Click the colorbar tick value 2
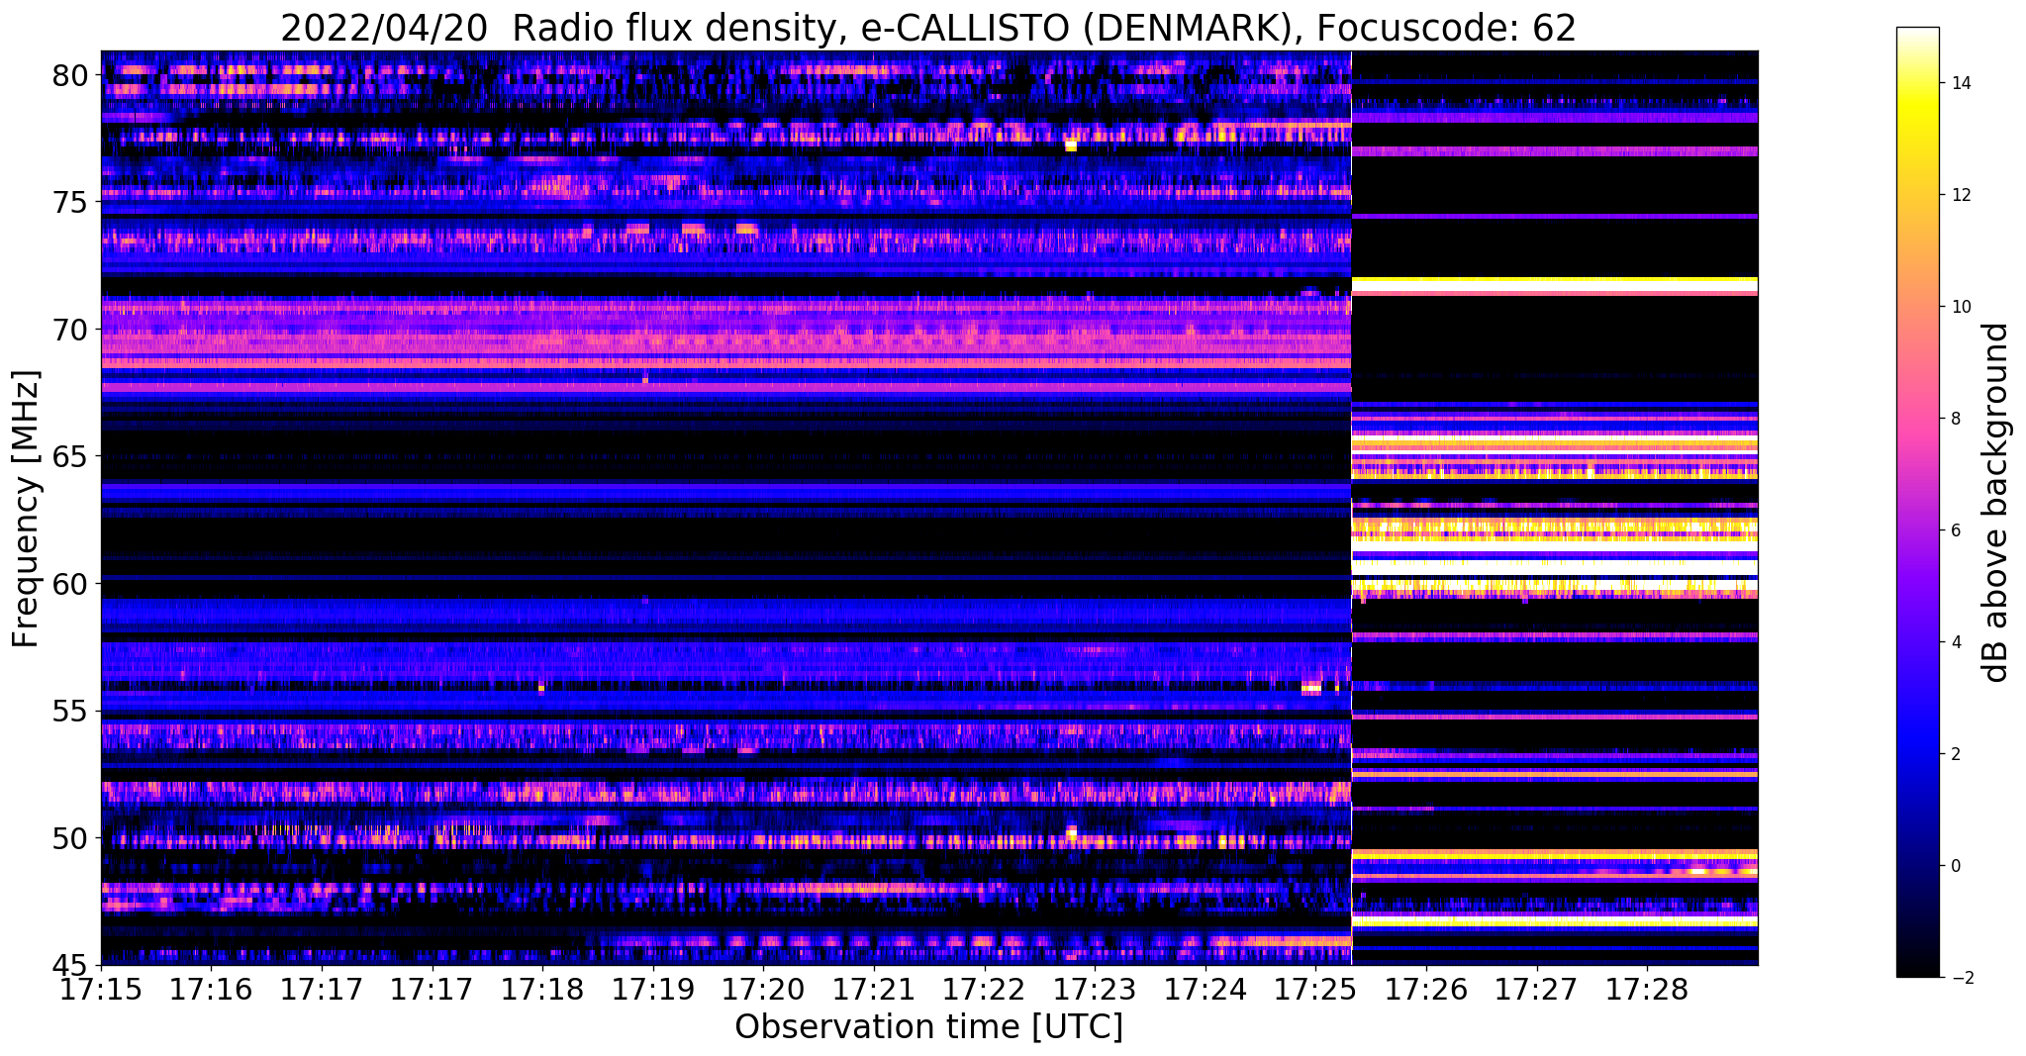Screen dimensions: 2026x1056 click(x=1955, y=754)
